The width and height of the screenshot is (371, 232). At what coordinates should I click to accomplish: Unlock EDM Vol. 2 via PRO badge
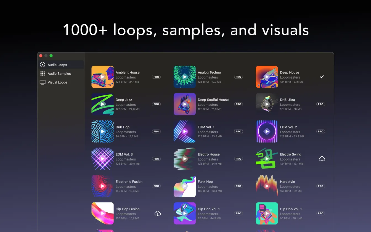click(x=320, y=131)
